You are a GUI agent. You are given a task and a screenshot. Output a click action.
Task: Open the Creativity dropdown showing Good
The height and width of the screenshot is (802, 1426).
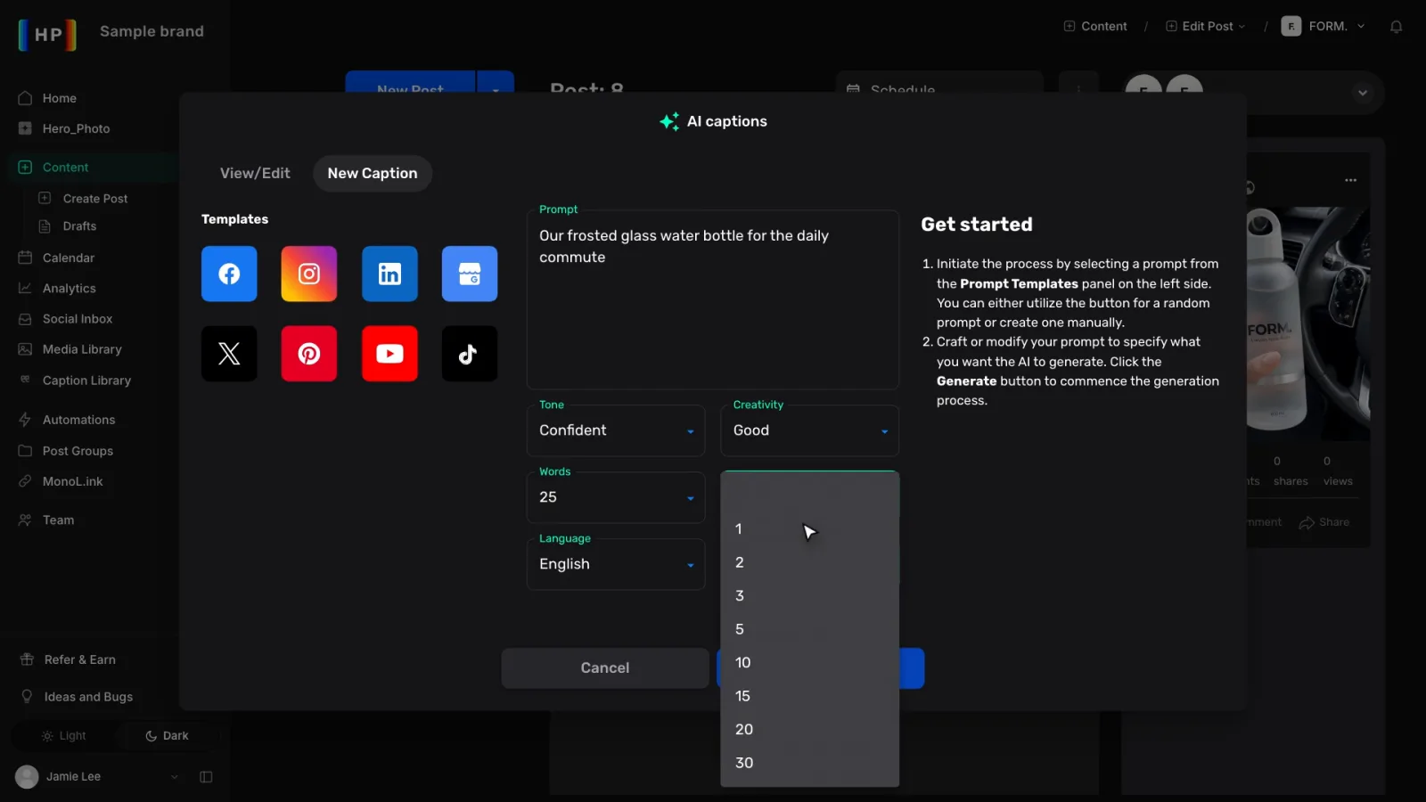click(809, 430)
